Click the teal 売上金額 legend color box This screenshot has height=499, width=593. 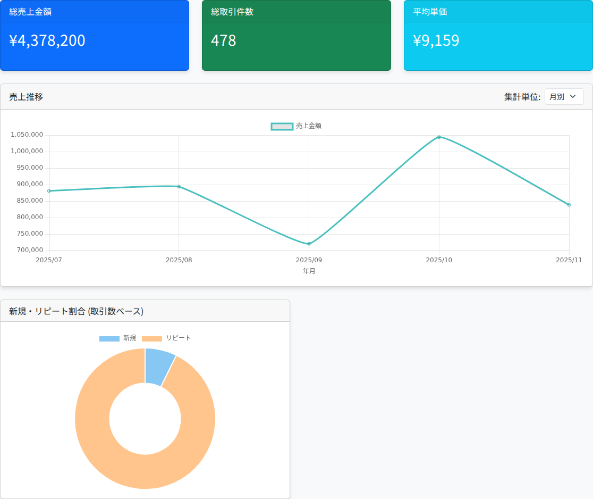pyautogui.click(x=282, y=126)
